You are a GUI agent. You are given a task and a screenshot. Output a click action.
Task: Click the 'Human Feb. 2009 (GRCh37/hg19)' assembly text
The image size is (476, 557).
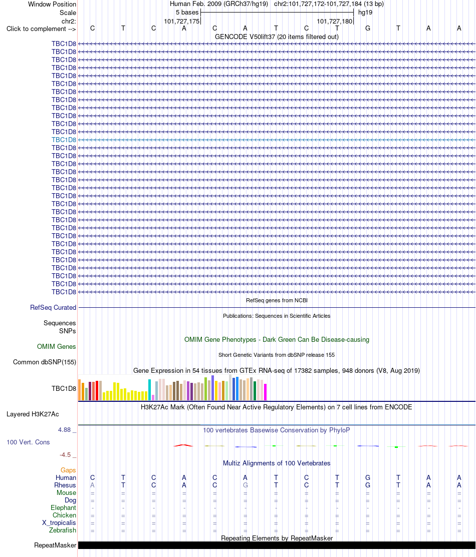click(219, 4)
